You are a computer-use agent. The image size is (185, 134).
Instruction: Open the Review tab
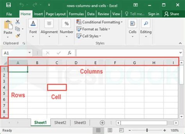(x=103, y=14)
